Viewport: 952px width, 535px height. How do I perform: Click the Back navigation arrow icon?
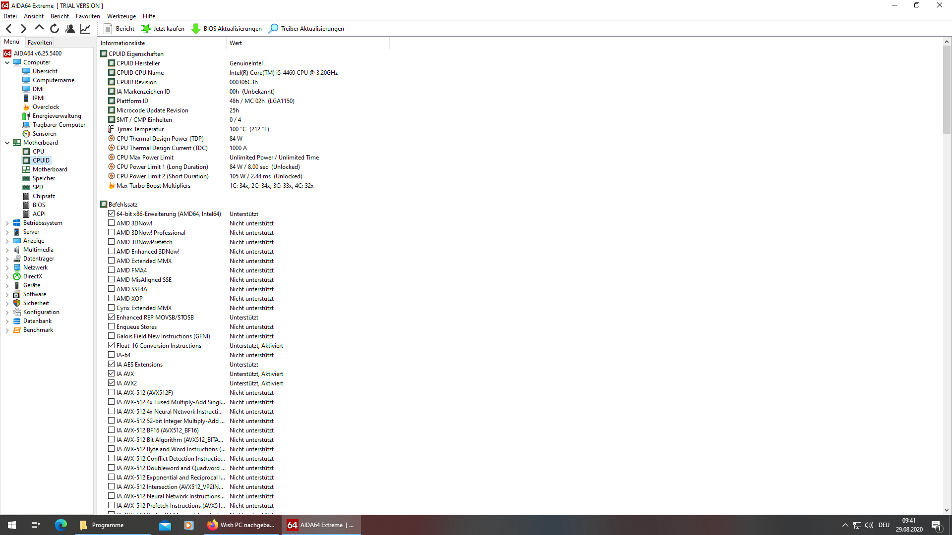point(8,29)
